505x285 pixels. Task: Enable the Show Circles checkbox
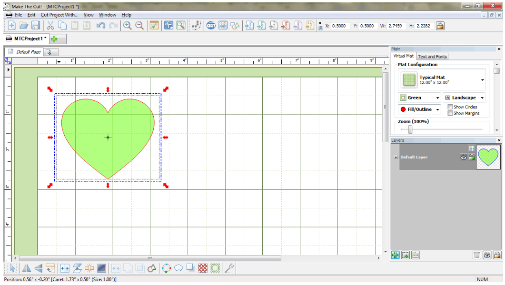(450, 107)
